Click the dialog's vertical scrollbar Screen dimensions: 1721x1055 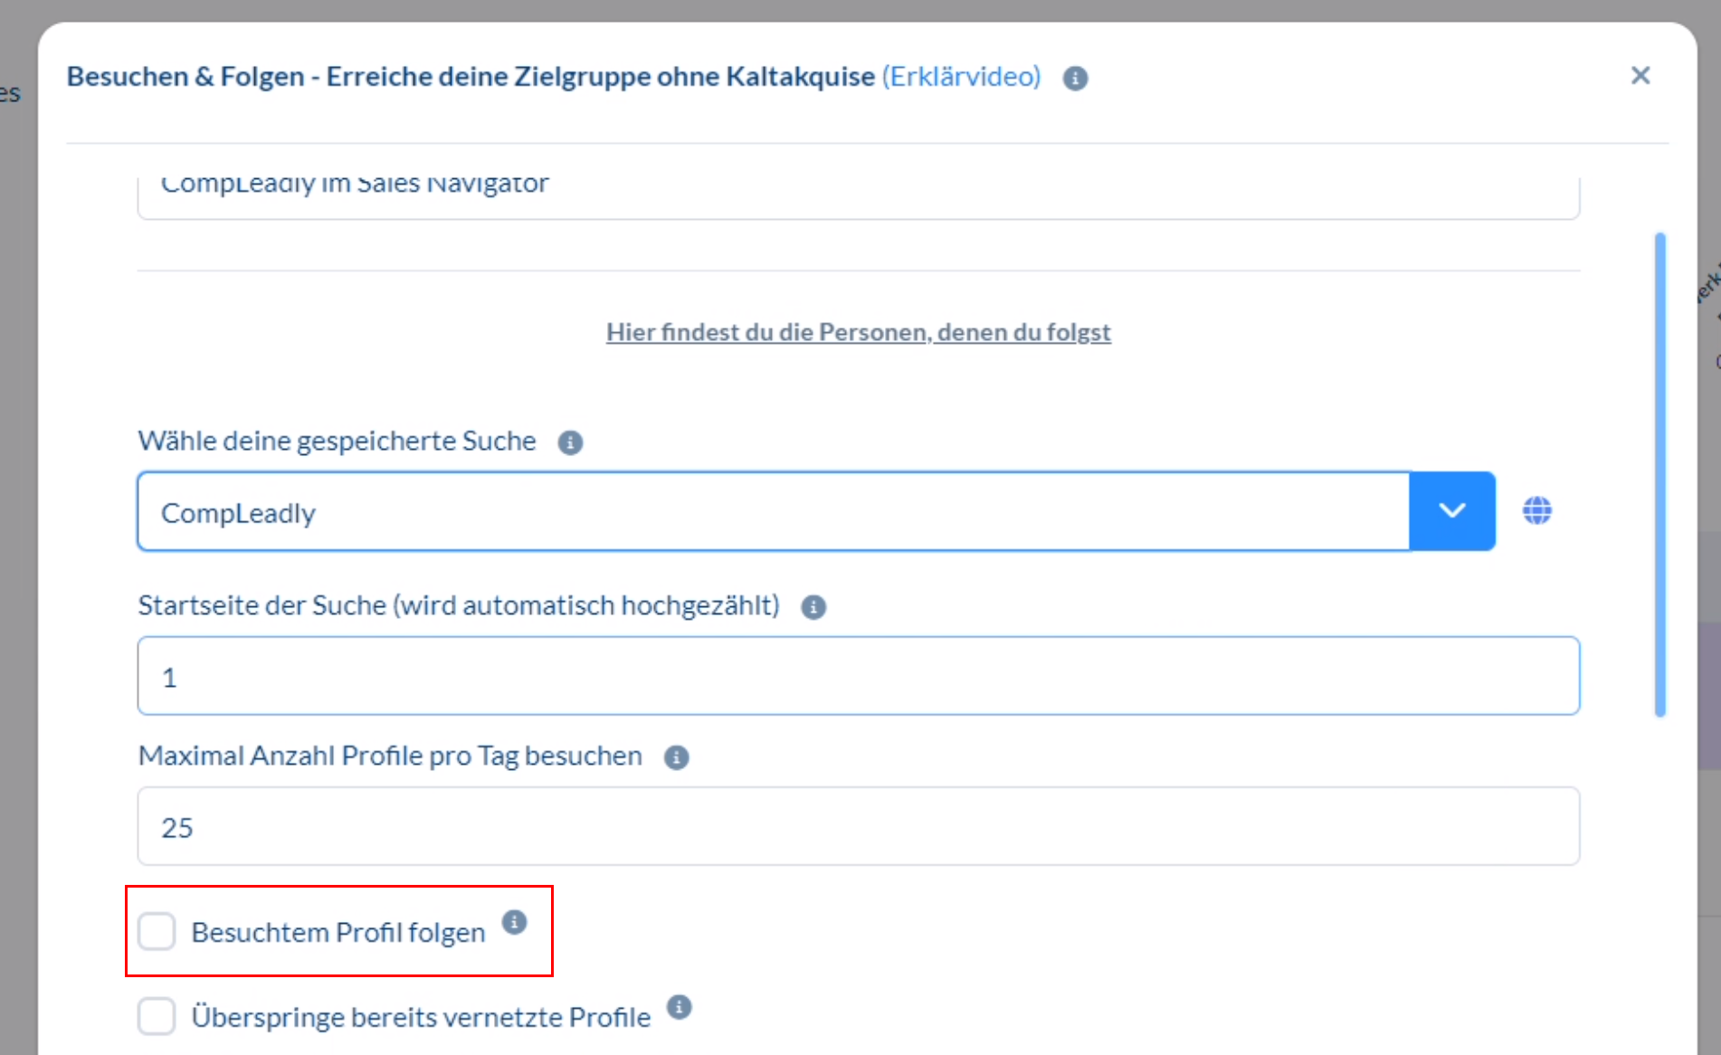tap(1659, 474)
